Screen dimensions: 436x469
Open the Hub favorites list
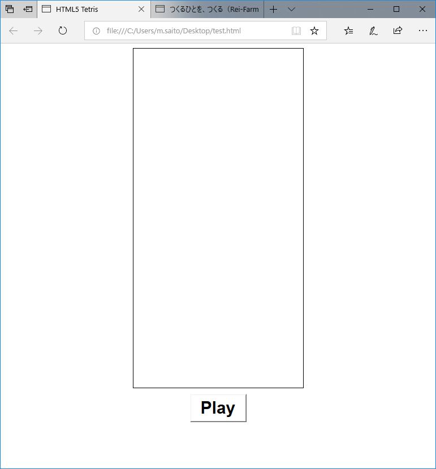pyautogui.click(x=349, y=31)
